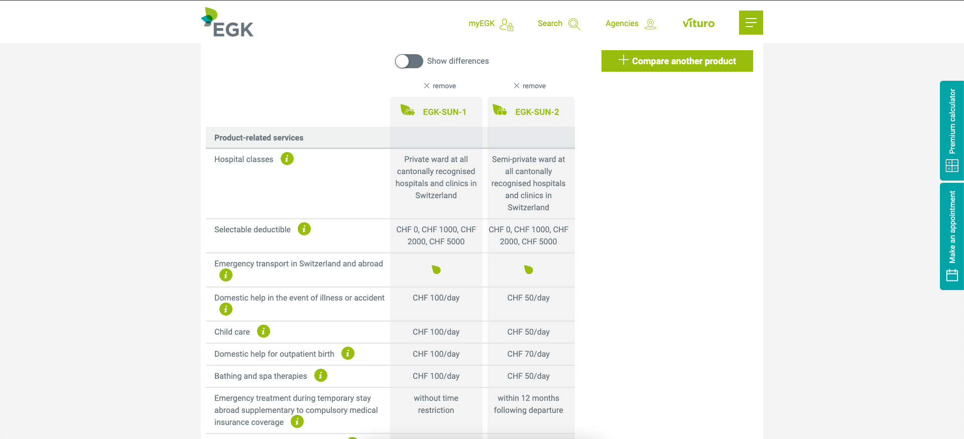Image resolution: width=964 pixels, height=439 pixels.
Task: Open the Premium calculator side tab
Action: [x=952, y=130]
